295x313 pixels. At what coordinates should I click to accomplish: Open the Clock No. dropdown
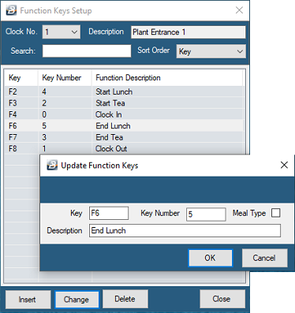[x=62, y=32]
